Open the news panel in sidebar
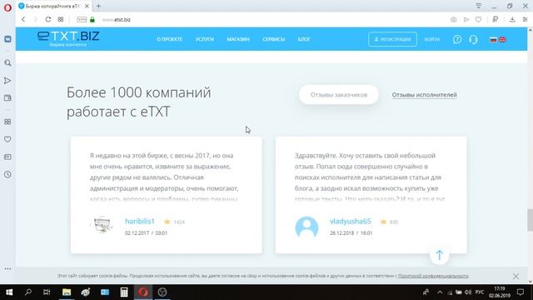The width and height of the screenshot is (533, 300). [x=7, y=157]
